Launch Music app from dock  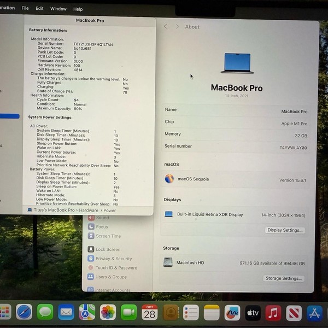(x=273, y=313)
